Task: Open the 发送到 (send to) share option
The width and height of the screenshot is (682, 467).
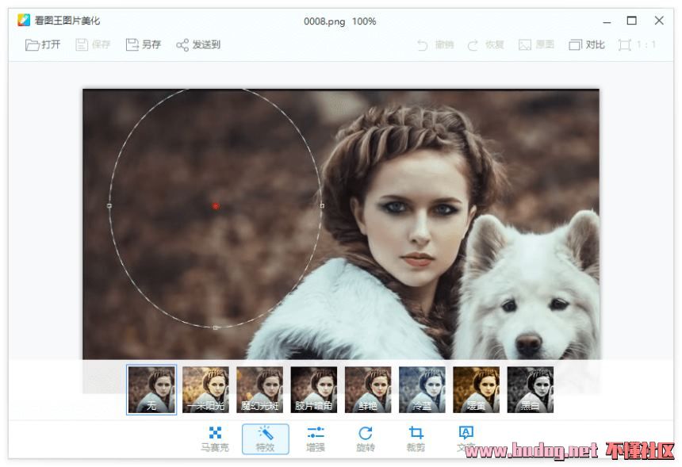Action: [198, 44]
